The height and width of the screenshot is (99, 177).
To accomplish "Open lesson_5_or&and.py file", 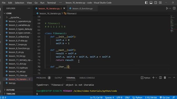I will 19,37.
